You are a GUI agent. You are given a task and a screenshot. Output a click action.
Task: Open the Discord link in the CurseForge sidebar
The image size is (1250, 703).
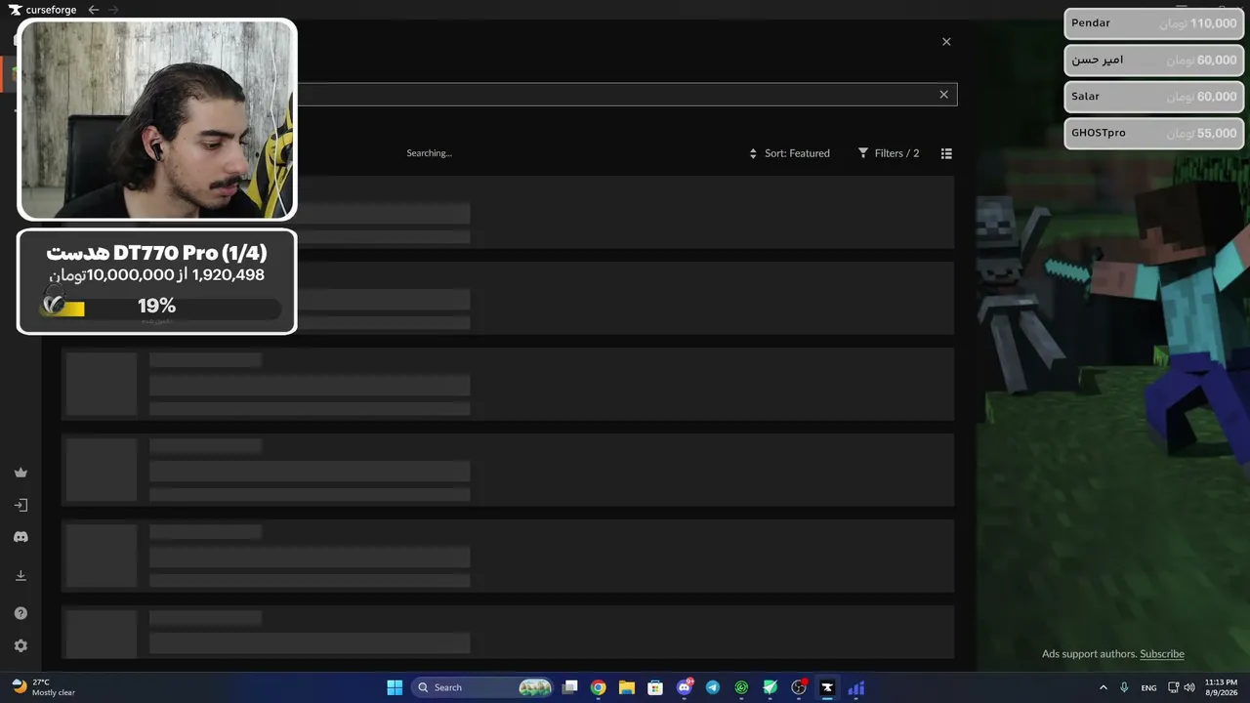click(x=21, y=537)
